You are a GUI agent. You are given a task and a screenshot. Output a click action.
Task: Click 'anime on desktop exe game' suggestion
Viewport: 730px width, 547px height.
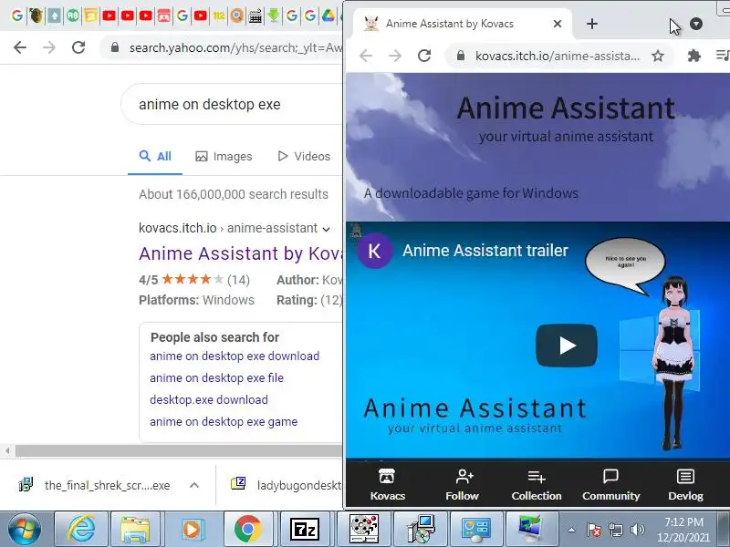[224, 421]
